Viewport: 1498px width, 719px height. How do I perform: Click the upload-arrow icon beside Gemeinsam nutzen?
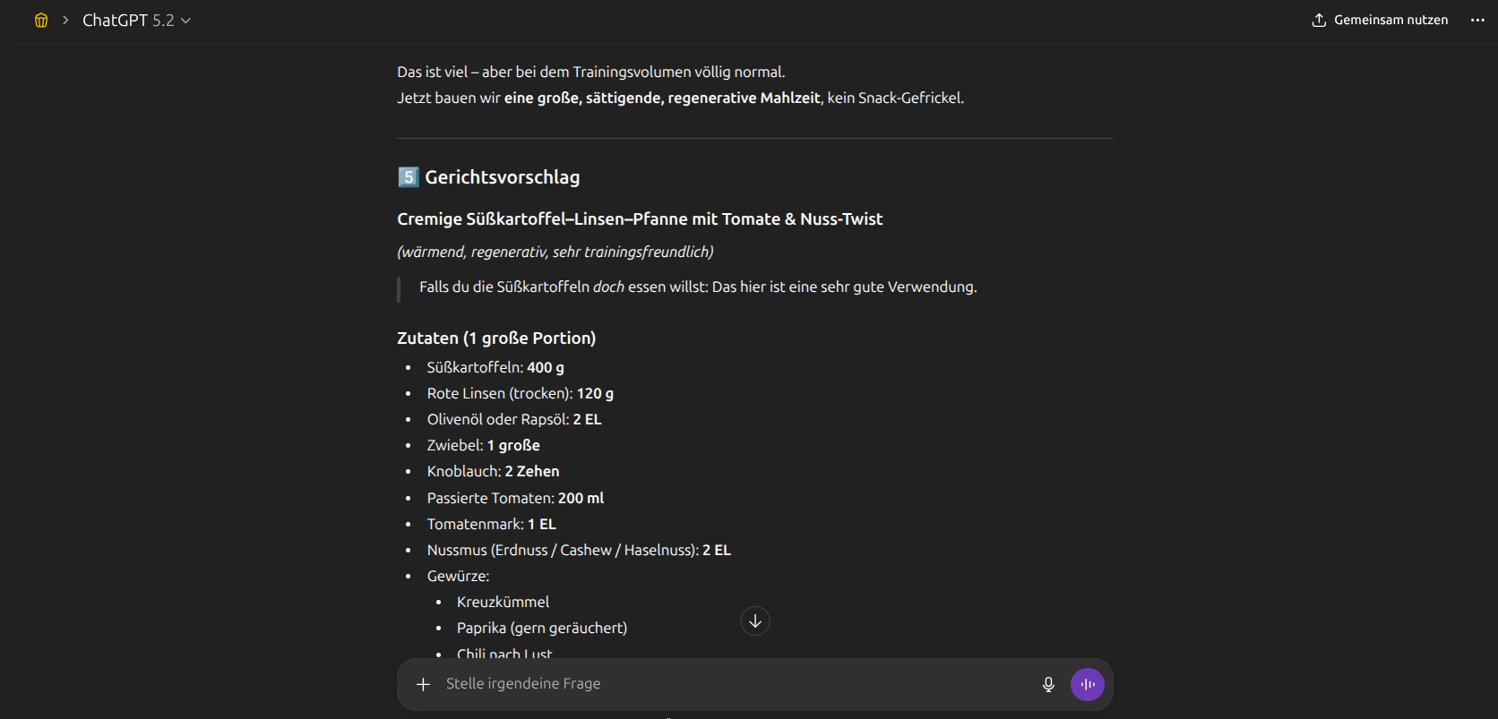coord(1317,19)
